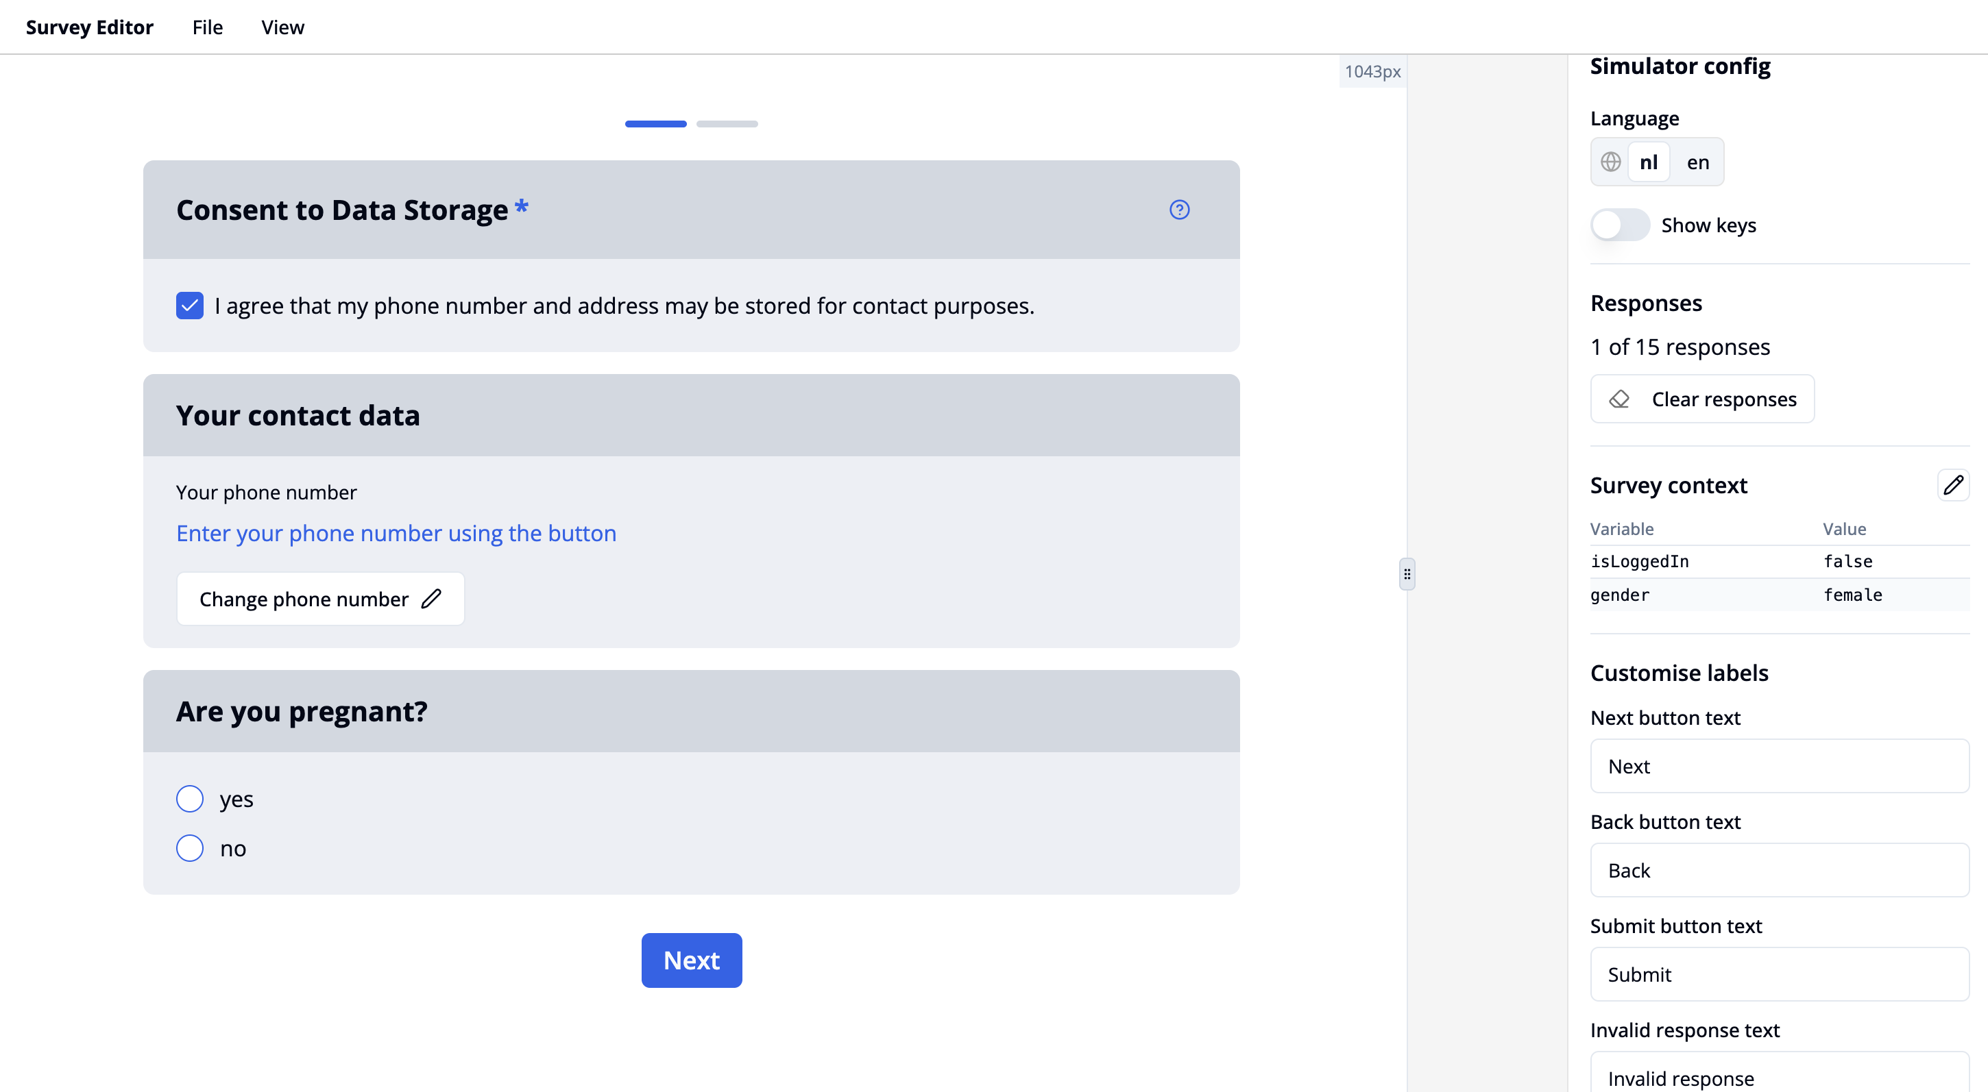Screen dimensions: 1988x1092
Task: Click pencil icon on Change phone number
Action: 431,599
